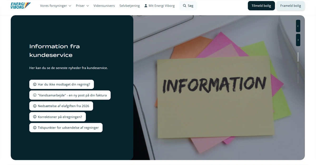This screenshot has height=165, width=316.
Task: Open 'Nedsættelse af elafgiften fra 2026' link
Action: tap(63, 106)
